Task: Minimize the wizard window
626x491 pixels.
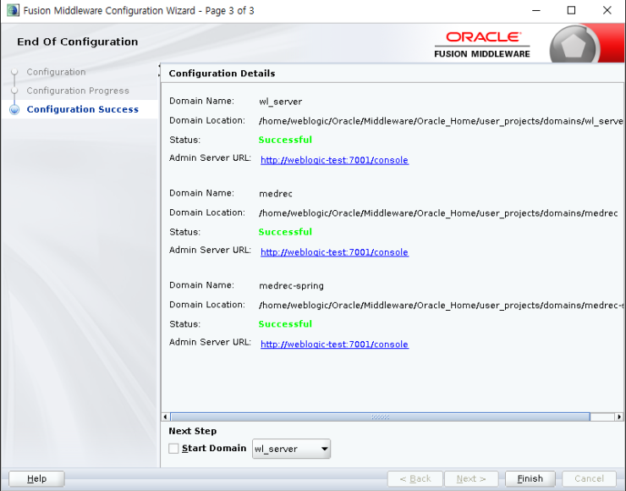Action: [x=536, y=10]
